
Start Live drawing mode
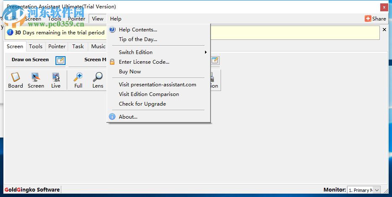(56, 80)
